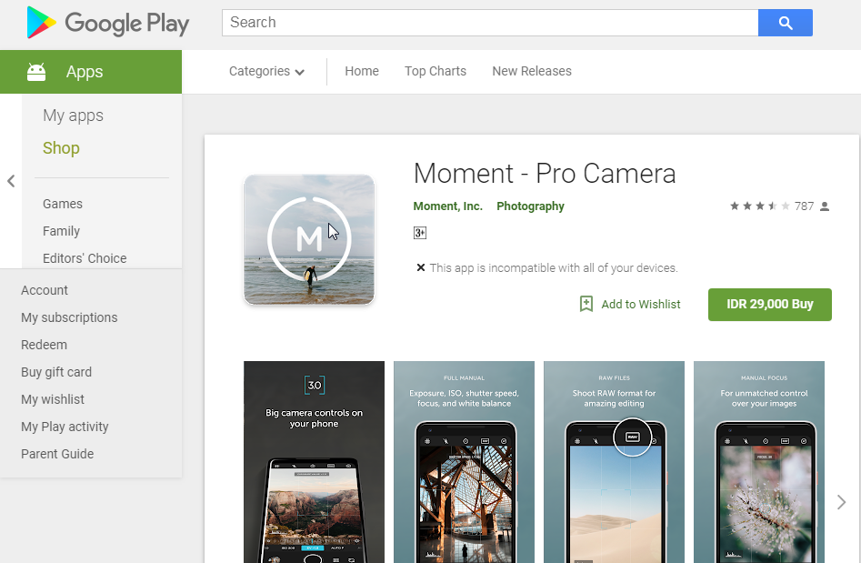This screenshot has width=861, height=563.
Task: Click Buy gift card
Action: point(56,372)
